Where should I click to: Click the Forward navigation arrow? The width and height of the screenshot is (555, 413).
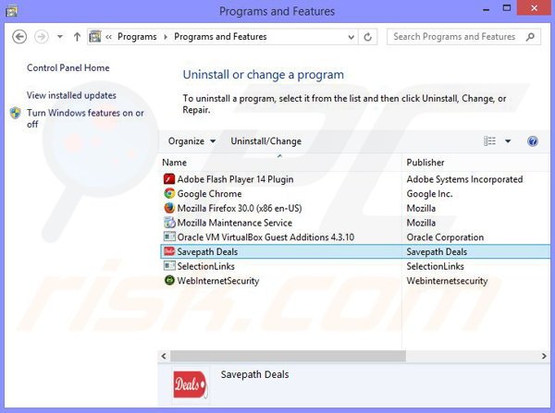pos(42,36)
